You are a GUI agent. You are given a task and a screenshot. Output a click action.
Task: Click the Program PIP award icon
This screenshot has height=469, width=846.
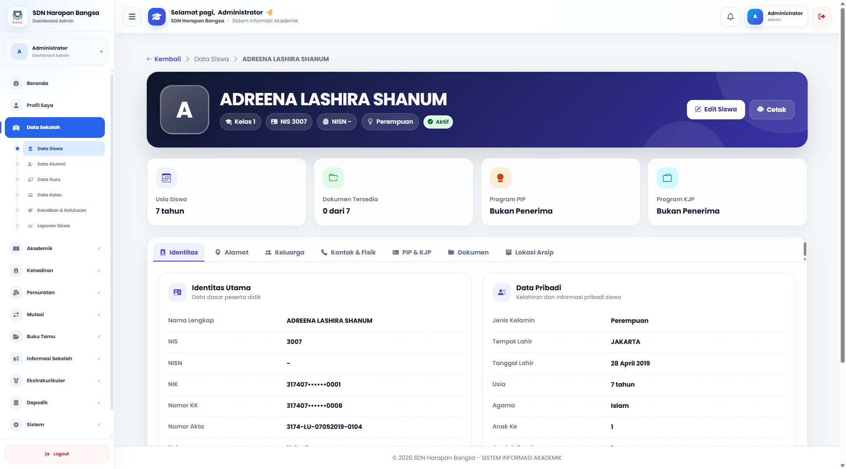point(500,178)
